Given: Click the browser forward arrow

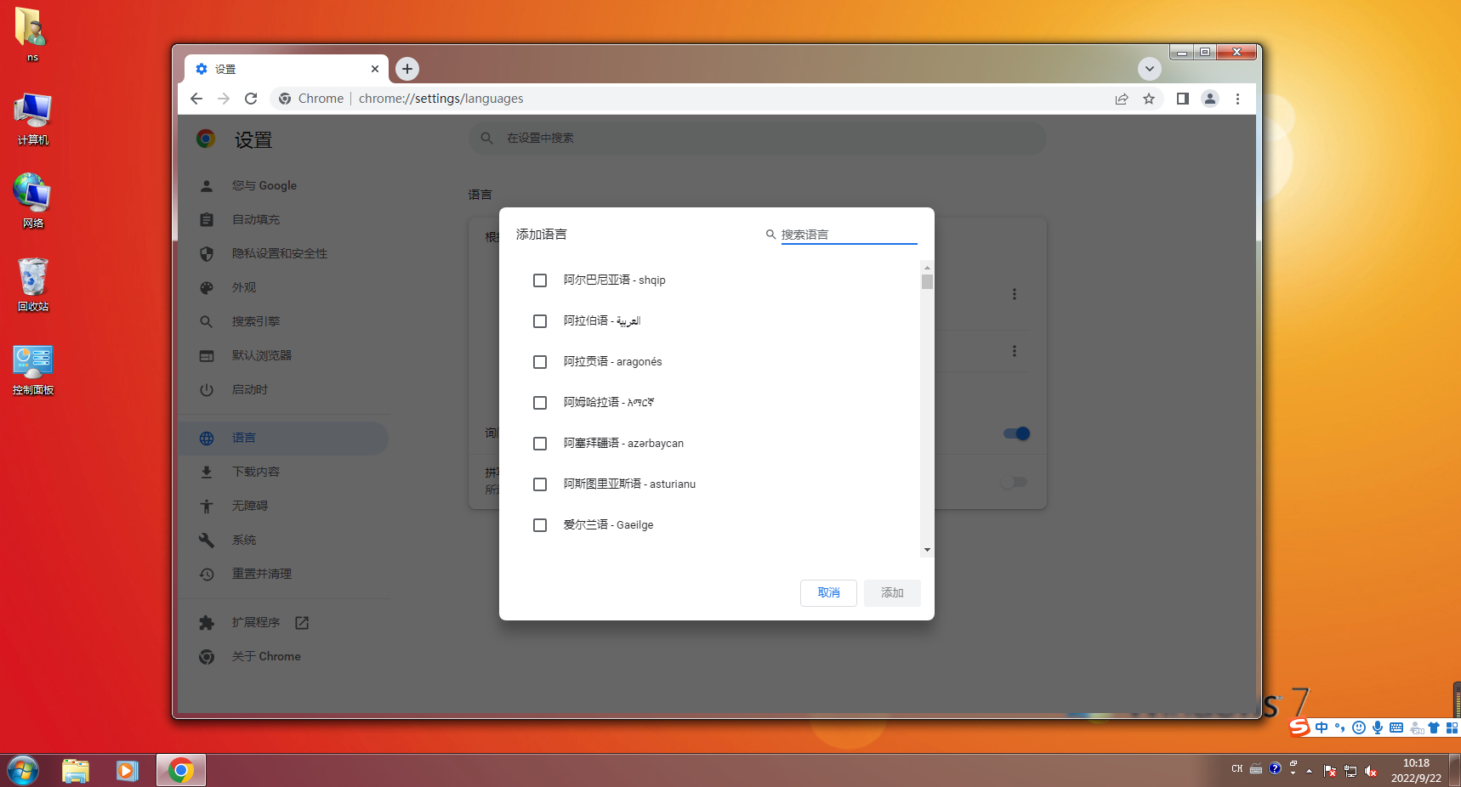Looking at the screenshot, I should click(224, 99).
